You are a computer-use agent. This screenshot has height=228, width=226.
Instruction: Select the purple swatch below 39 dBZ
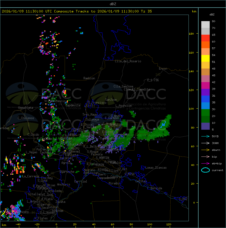coord(205,92)
